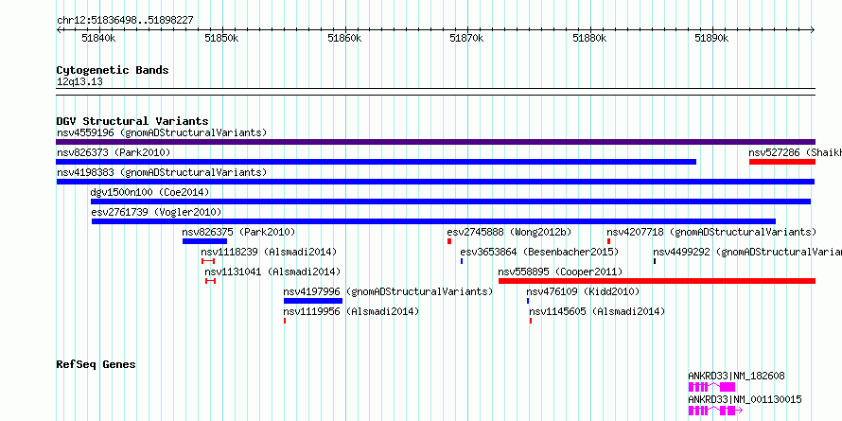Select the nsv1131041 (Alsmadi2014) label

click(272, 272)
